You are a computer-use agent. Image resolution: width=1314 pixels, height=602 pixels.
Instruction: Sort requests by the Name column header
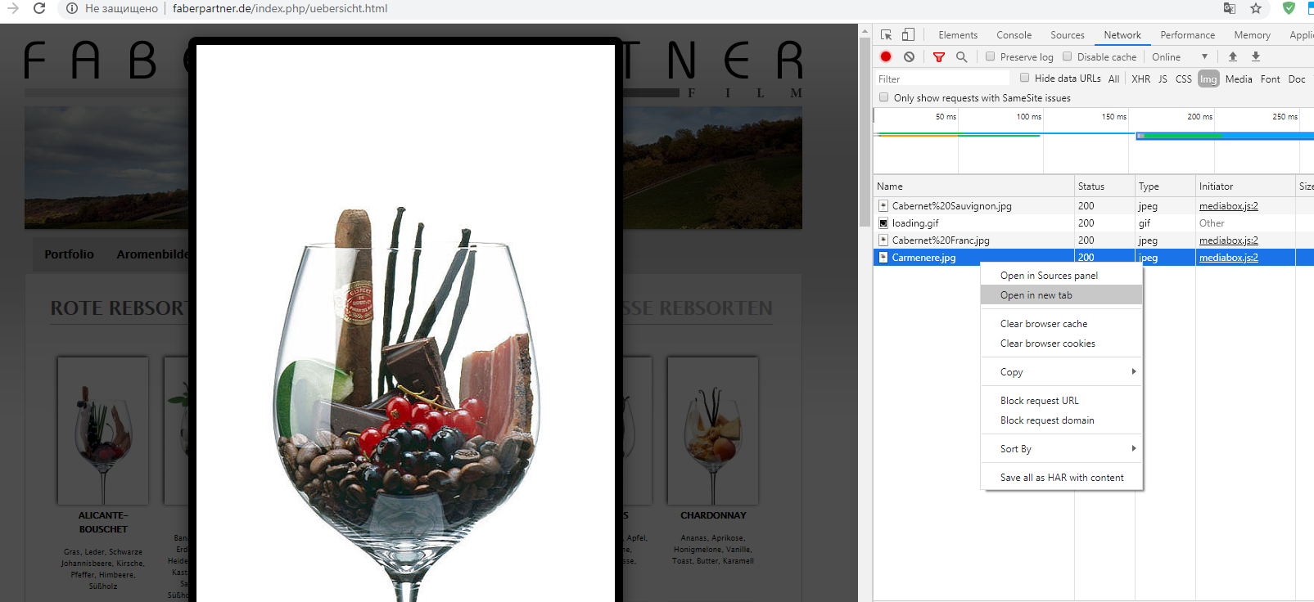click(x=974, y=186)
